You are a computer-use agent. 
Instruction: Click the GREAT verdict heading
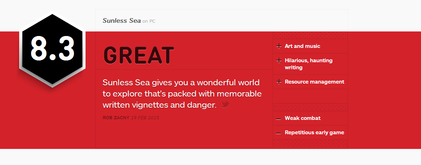[139, 55]
